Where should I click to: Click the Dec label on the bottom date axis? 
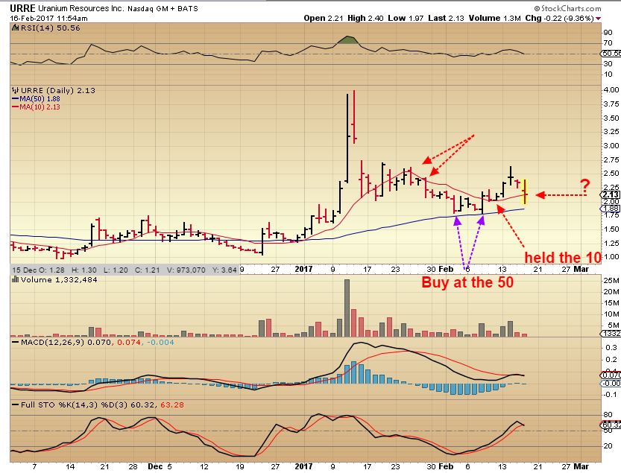click(155, 466)
